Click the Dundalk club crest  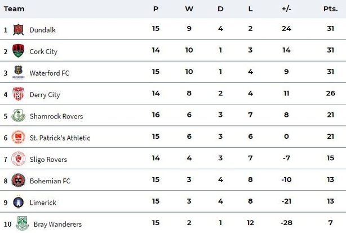pyautogui.click(x=19, y=29)
